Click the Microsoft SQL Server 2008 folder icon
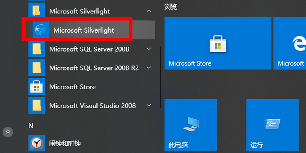 point(36,49)
